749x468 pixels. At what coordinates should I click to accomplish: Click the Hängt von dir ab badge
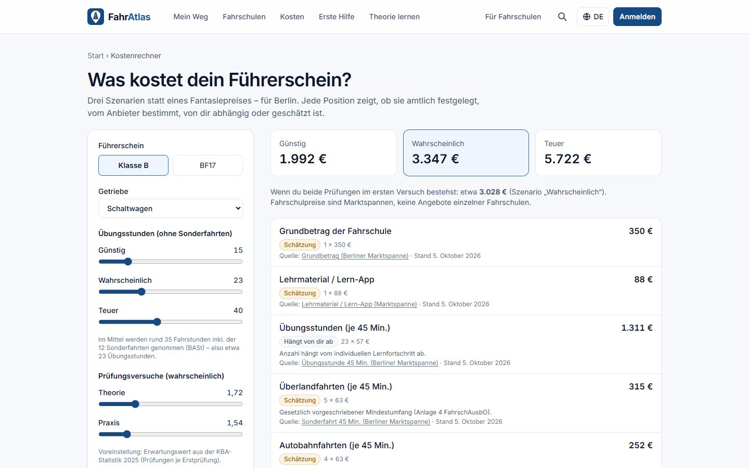(x=308, y=342)
